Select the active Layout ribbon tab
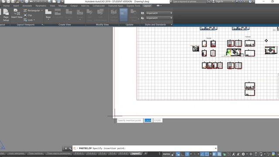 click(x=147, y=6)
